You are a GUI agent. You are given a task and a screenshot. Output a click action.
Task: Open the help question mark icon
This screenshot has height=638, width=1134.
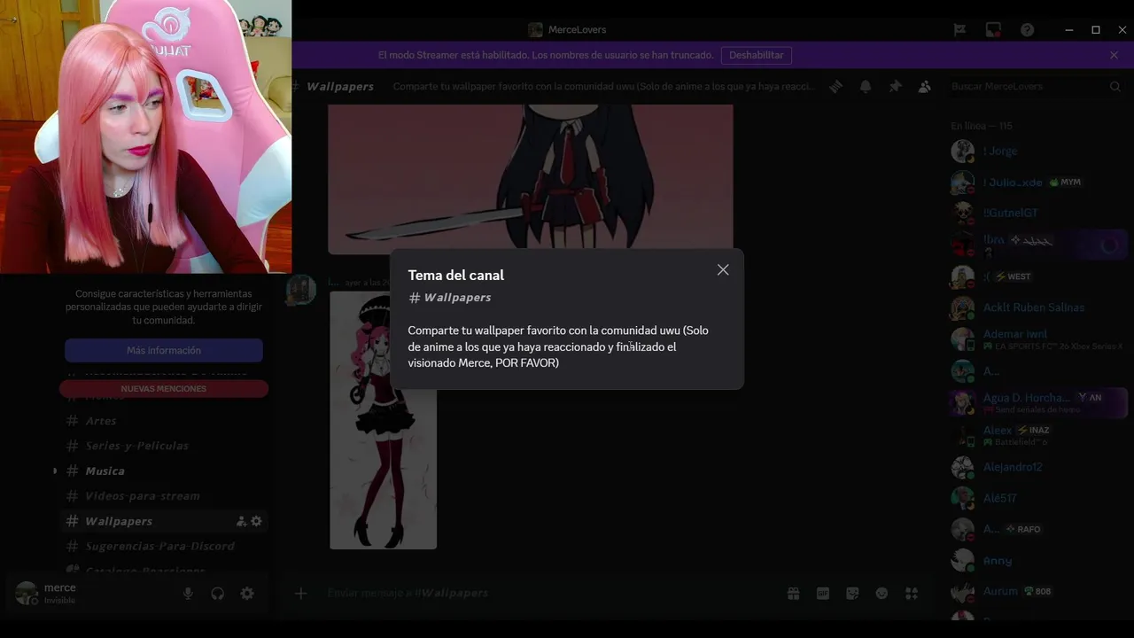[1027, 29]
